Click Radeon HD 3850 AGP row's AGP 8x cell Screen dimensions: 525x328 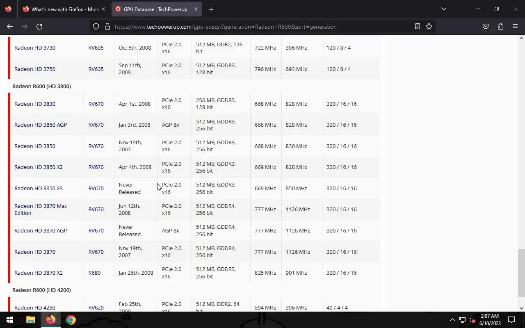171,125
